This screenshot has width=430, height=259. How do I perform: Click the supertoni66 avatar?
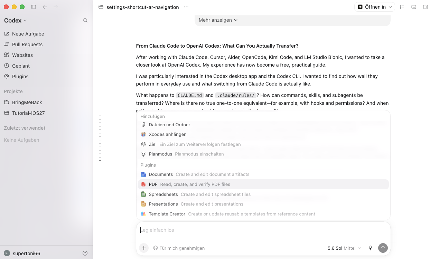point(7,253)
